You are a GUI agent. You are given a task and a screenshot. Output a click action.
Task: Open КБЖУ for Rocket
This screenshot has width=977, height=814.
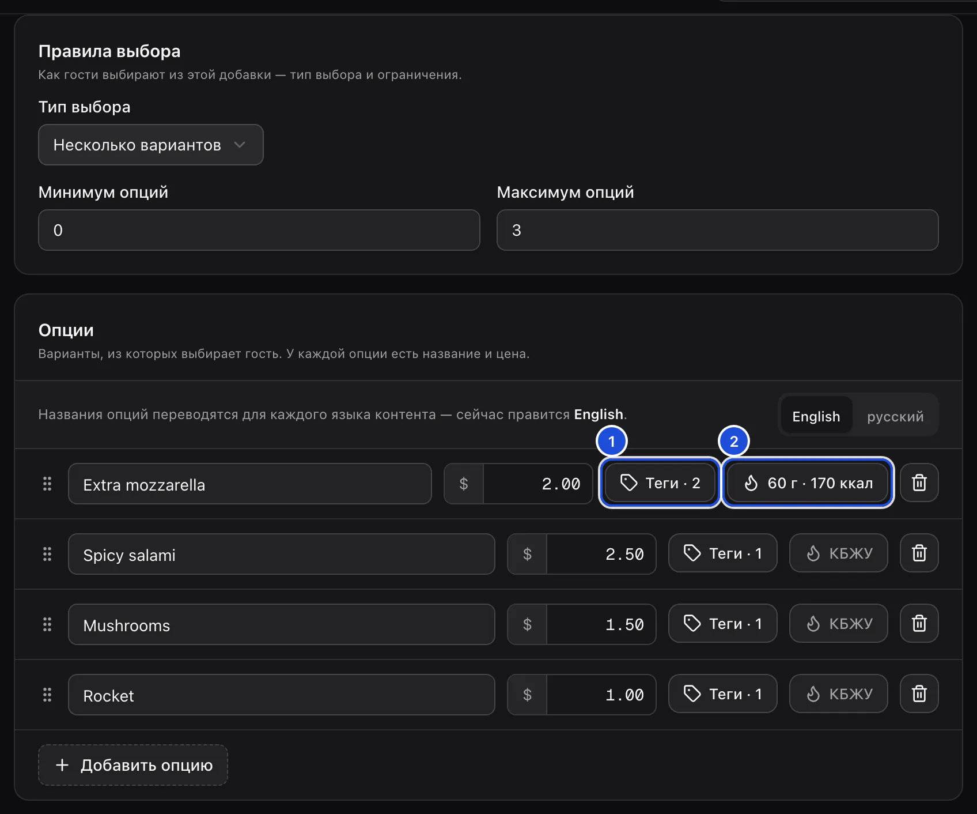839,694
